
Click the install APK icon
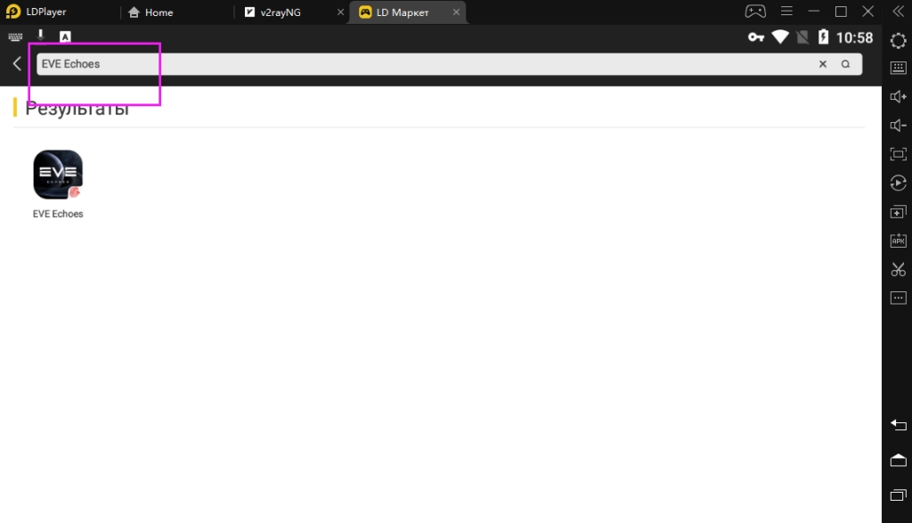(898, 241)
